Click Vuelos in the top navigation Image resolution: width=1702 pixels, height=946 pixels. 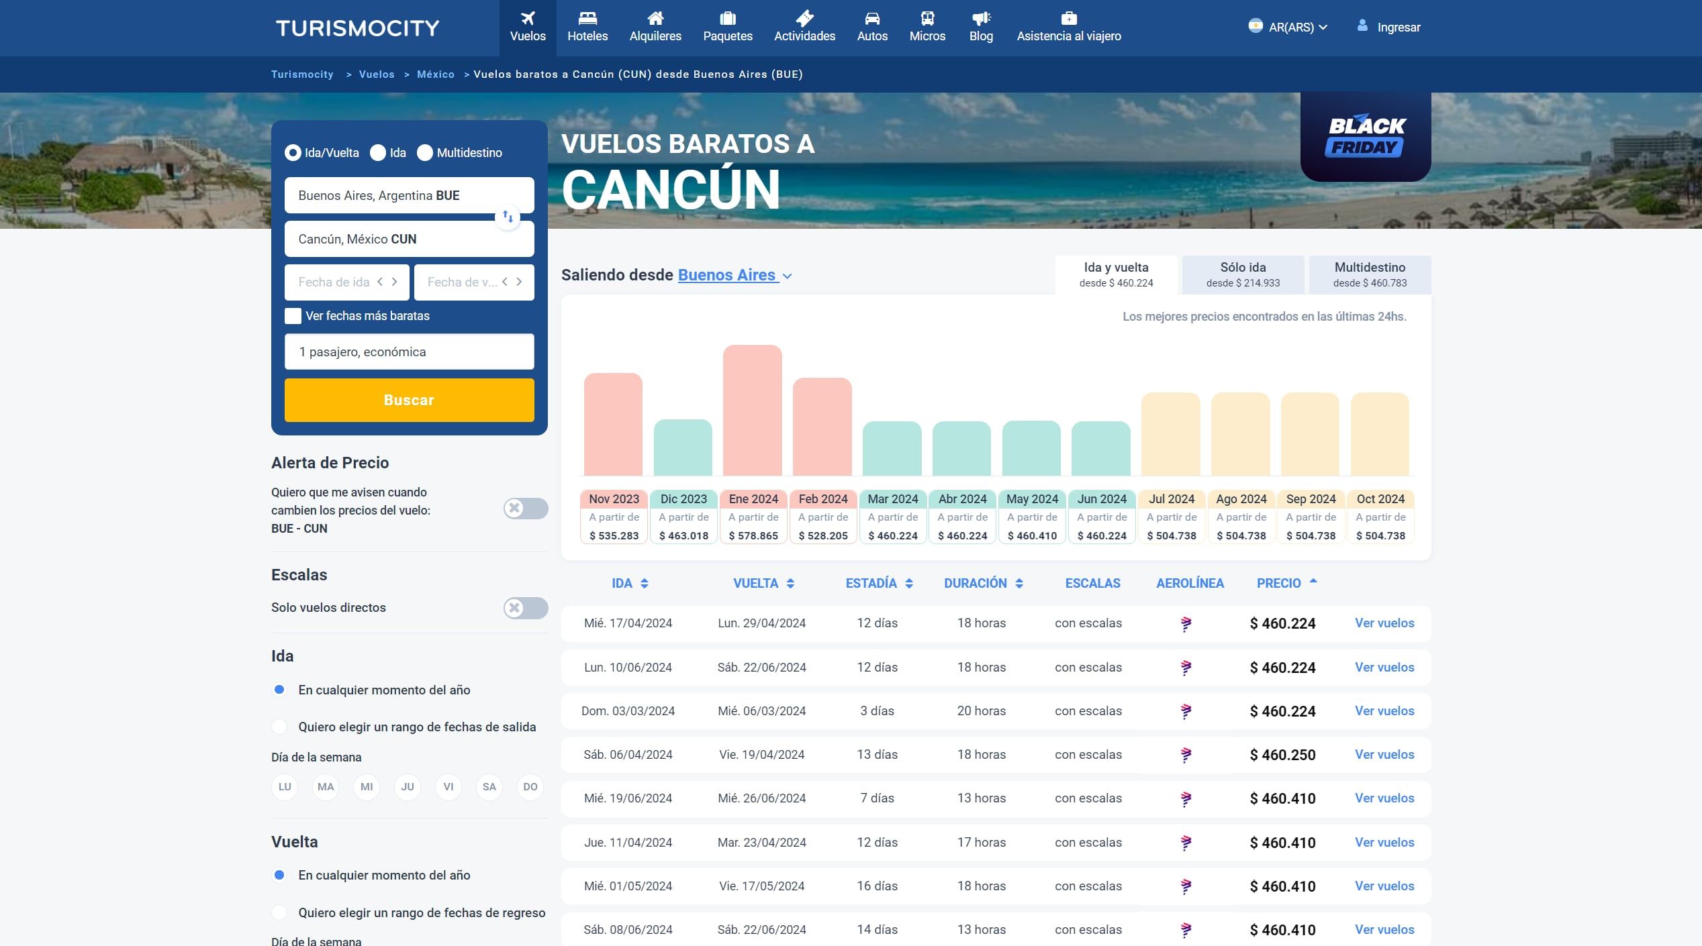[528, 28]
